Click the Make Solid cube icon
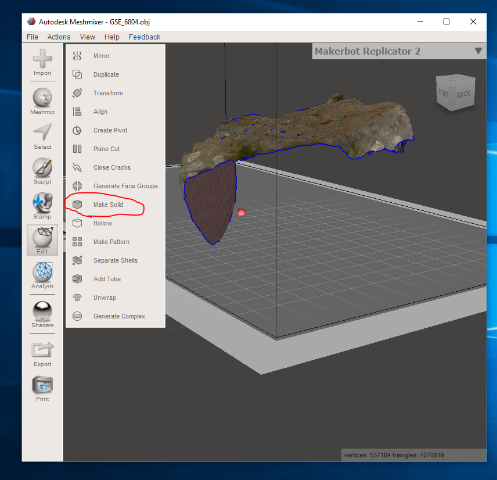Image resolution: width=497 pixels, height=480 pixels. (x=77, y=205)
